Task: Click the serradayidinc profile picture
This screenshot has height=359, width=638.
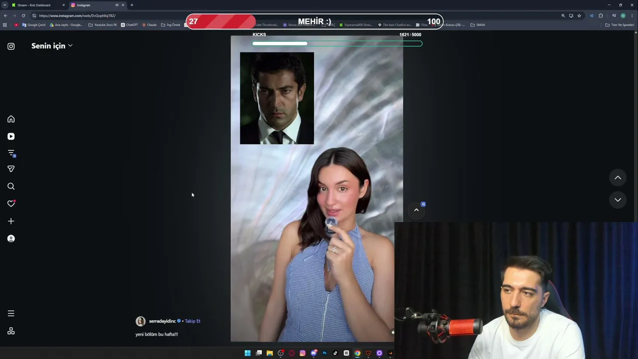Action: 141,321
